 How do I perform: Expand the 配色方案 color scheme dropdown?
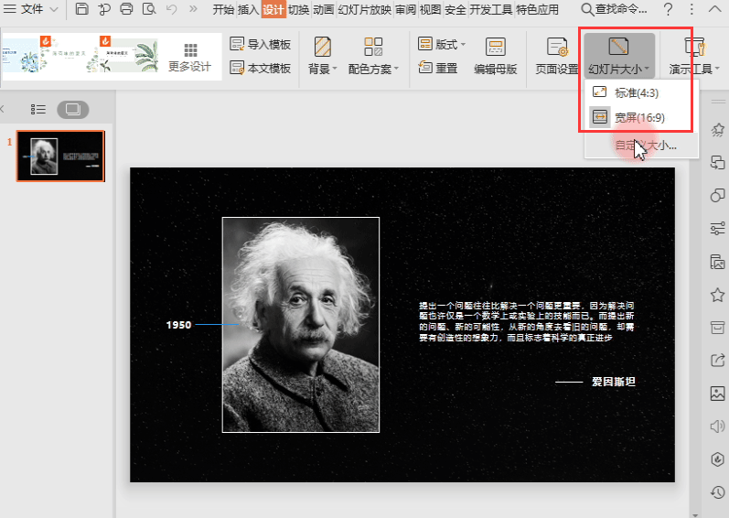pos(373,69)
